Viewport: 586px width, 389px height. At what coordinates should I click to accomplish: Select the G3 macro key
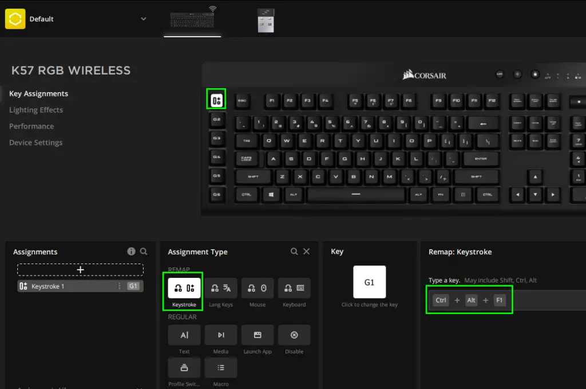217,138
